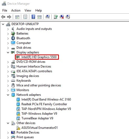Click the Forward arrow toolbar button
The width and height of the screenshot is (129, 139).
pyautogui.click(x=9, y=17)
